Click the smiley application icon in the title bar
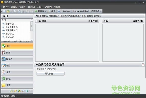Image resolution: width=146 pixels, height=98 pixels. [x=2, y=2]
